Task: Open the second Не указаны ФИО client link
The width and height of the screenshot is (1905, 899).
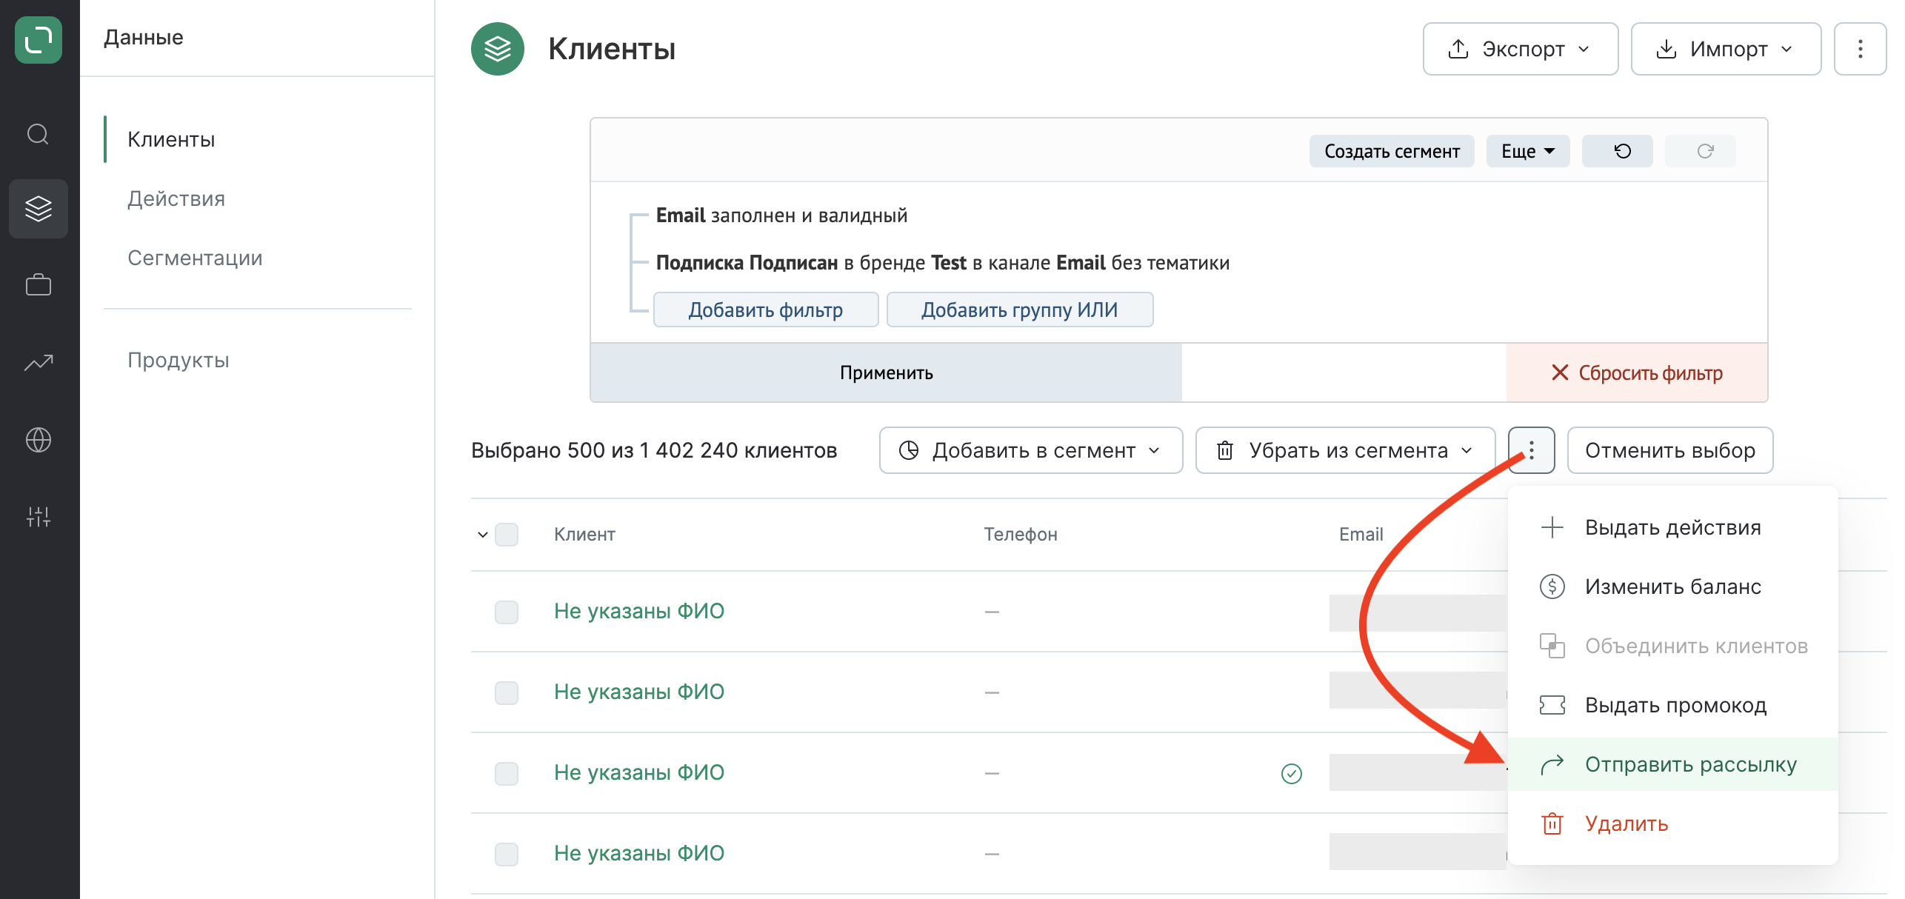Action: (639, 692)
